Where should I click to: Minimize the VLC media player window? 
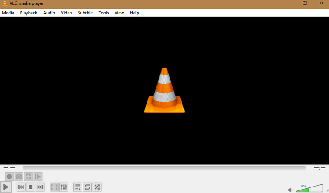tap(288, 3)
